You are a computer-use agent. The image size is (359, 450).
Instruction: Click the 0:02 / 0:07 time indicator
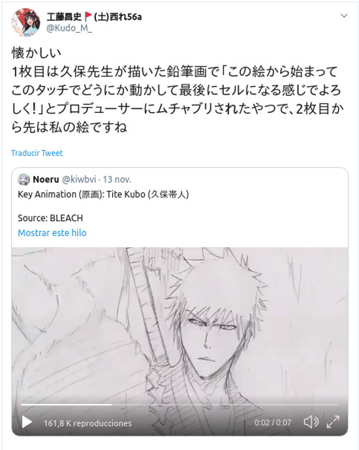click(x=273, y=423)
